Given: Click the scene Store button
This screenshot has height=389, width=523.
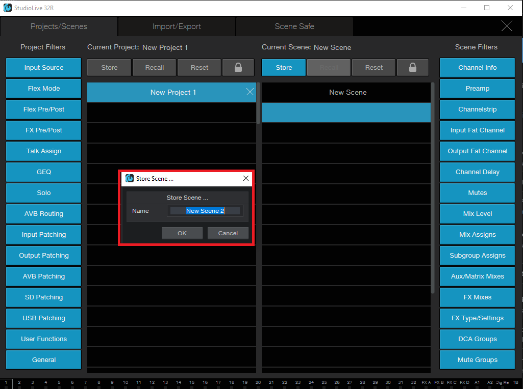Looking at the screenshot, I should click(284, 68).
